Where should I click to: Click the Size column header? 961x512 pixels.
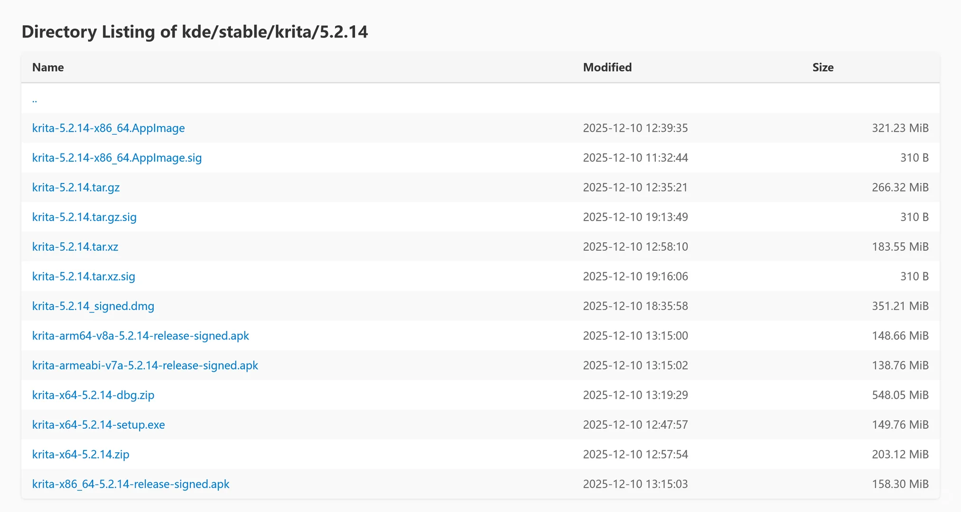(822, 67)
